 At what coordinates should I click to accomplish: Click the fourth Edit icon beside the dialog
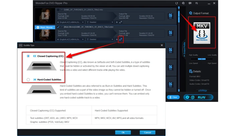[x=170, y=67]
